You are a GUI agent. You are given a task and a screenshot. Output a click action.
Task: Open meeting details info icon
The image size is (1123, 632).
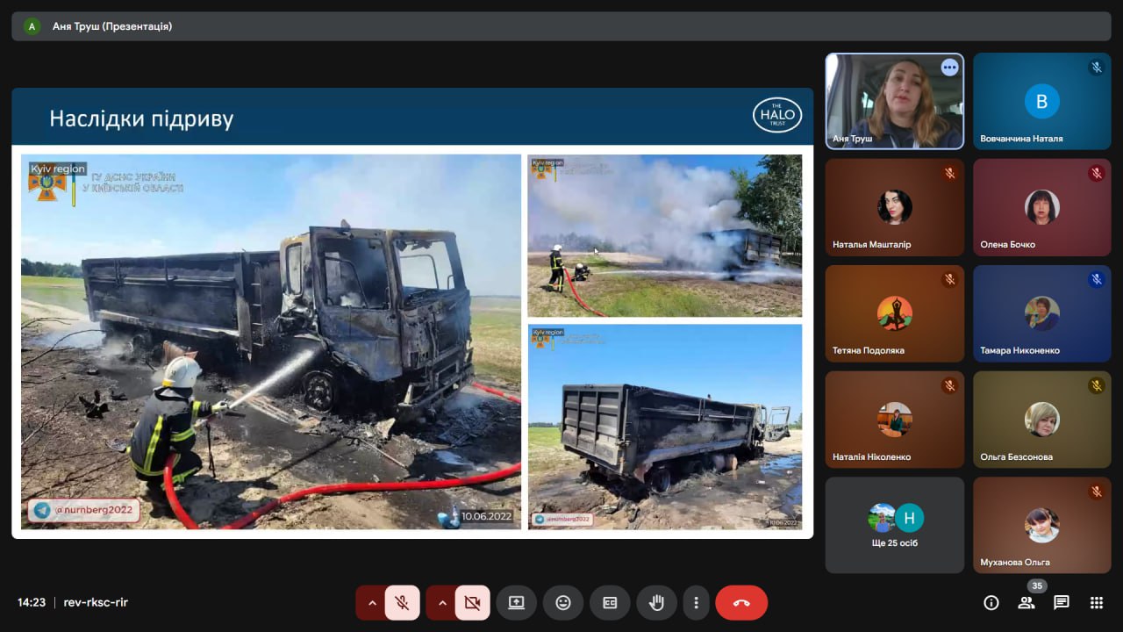[991, 602]
